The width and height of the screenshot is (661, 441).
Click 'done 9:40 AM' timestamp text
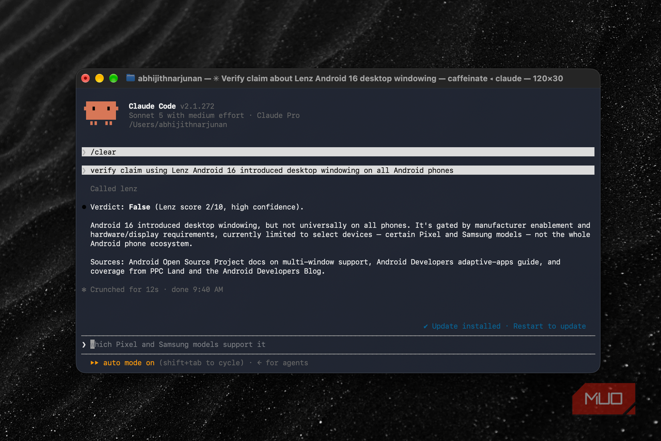tap(197, 289)
